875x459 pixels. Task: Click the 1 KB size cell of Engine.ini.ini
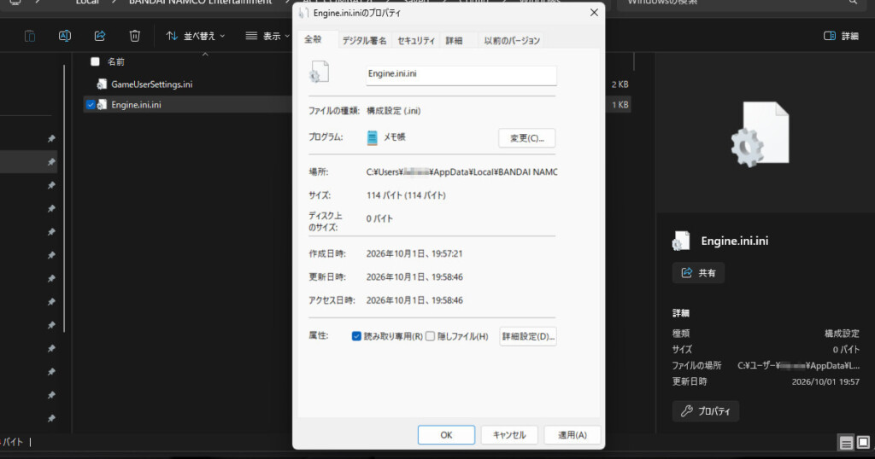click(620, 105)
